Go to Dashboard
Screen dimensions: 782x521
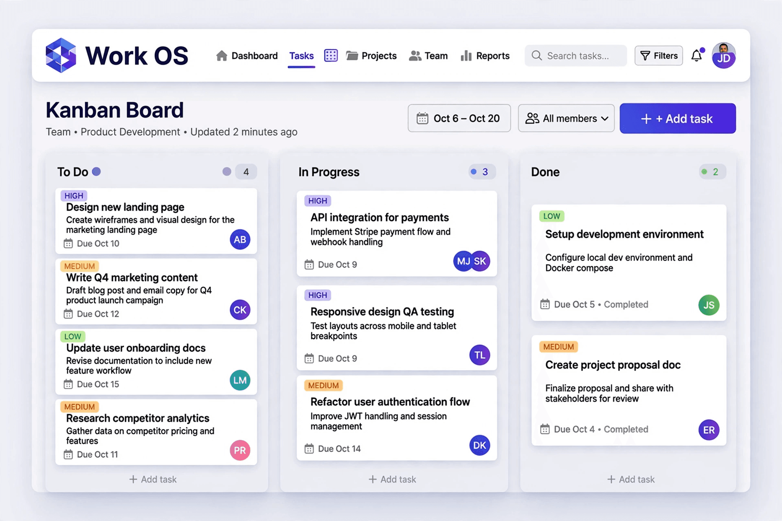tap(247, 55)
